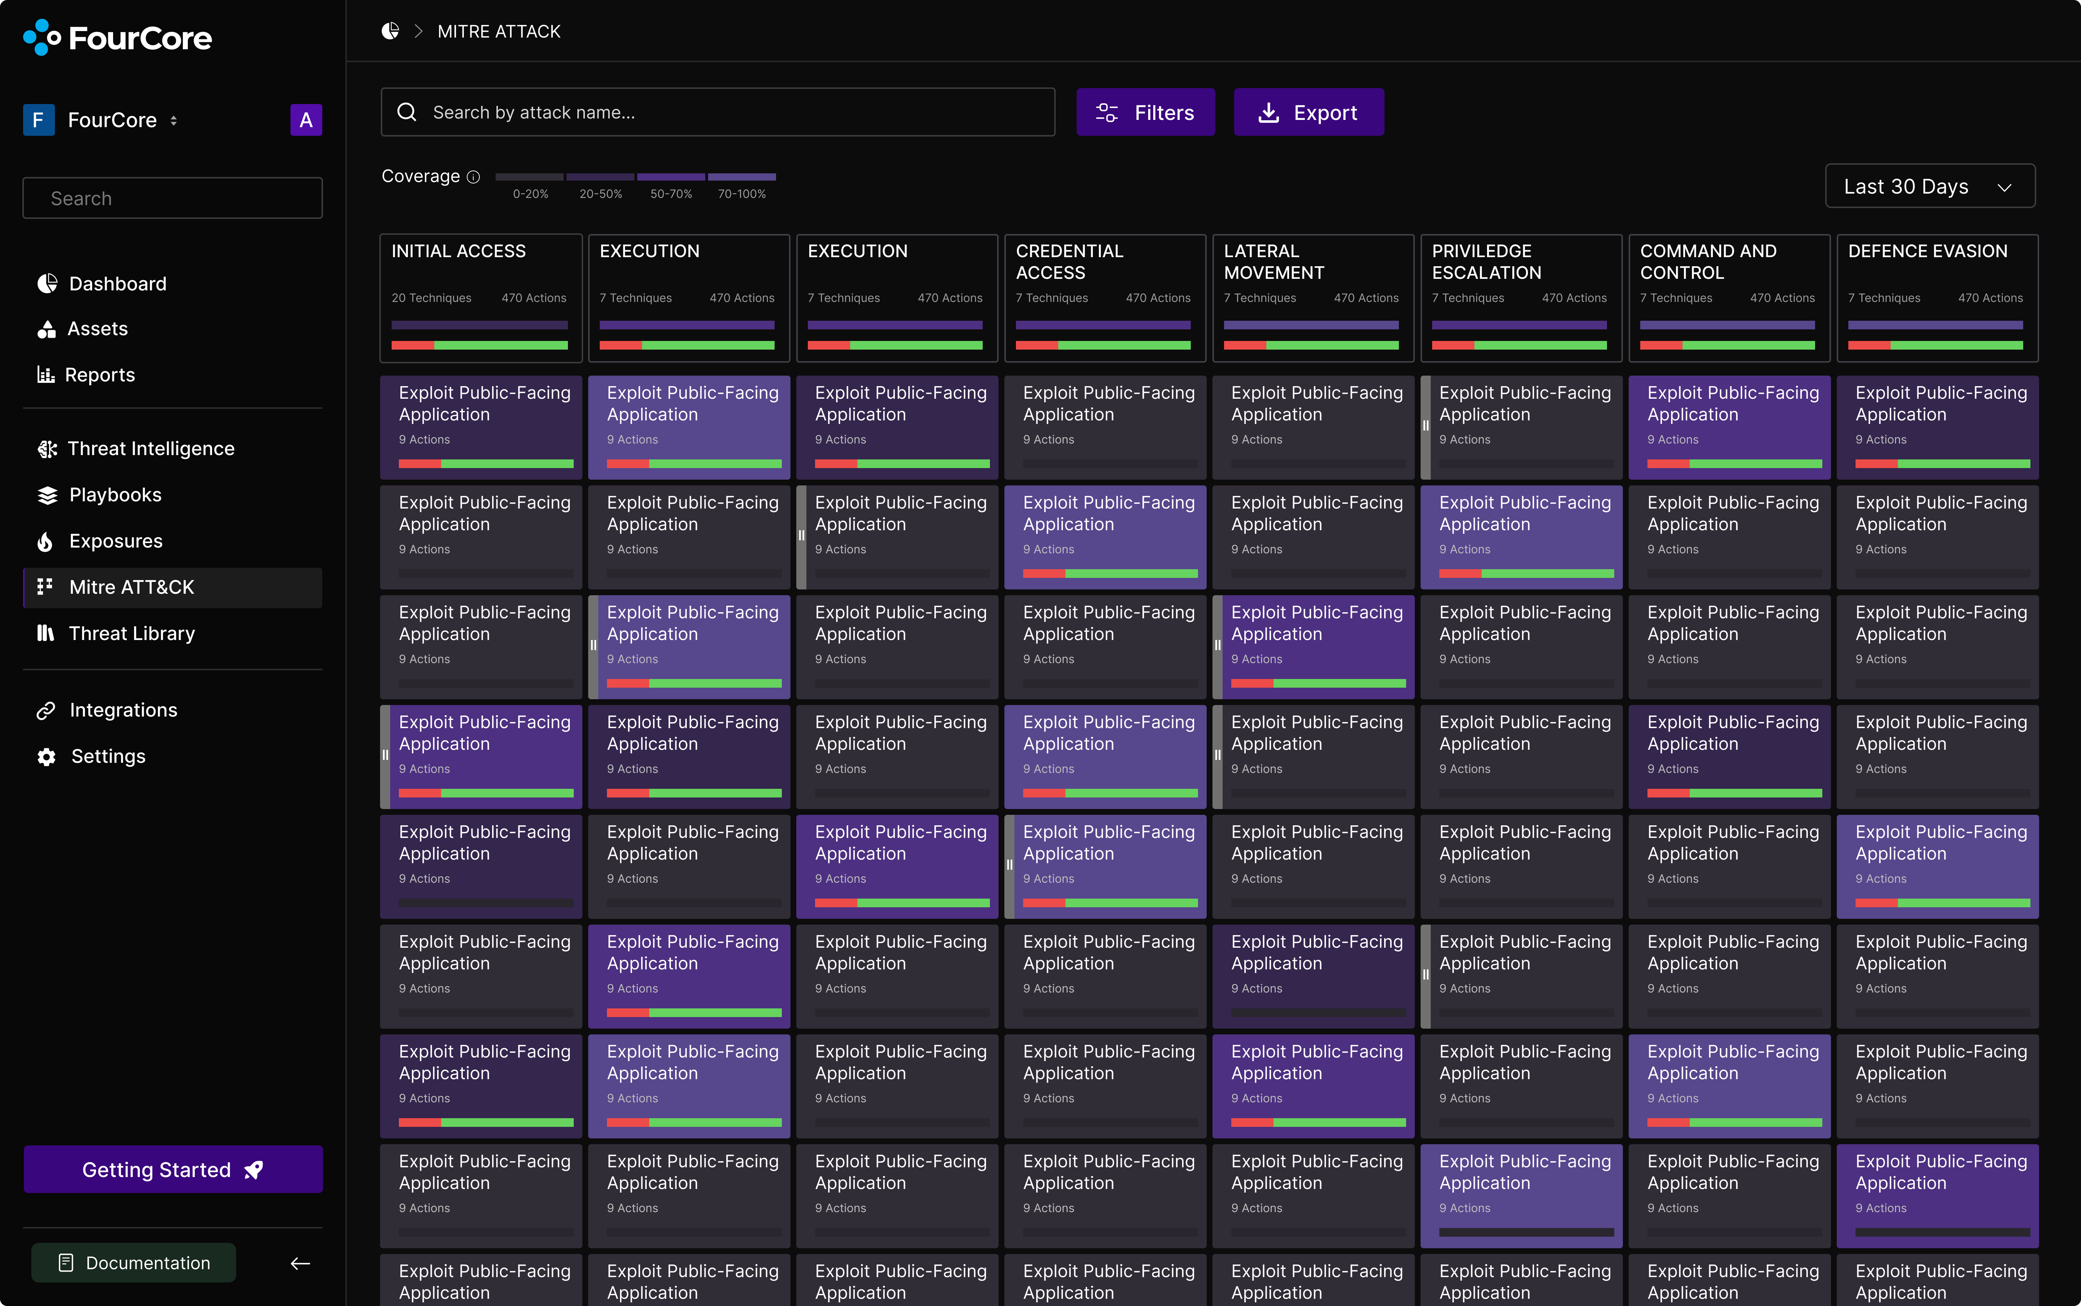The width and height of the screenshot is (2081, 1306).
Task: Click the Integrations link icon
Action: pos(47,710)
